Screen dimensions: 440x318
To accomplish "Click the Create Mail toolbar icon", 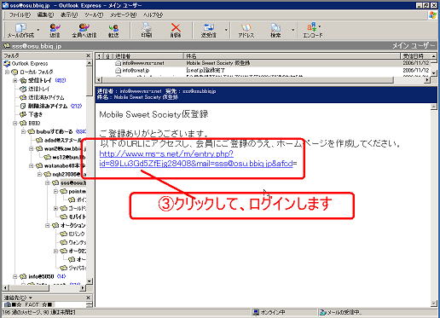I will pyautogui.click(x=20, y=30).
